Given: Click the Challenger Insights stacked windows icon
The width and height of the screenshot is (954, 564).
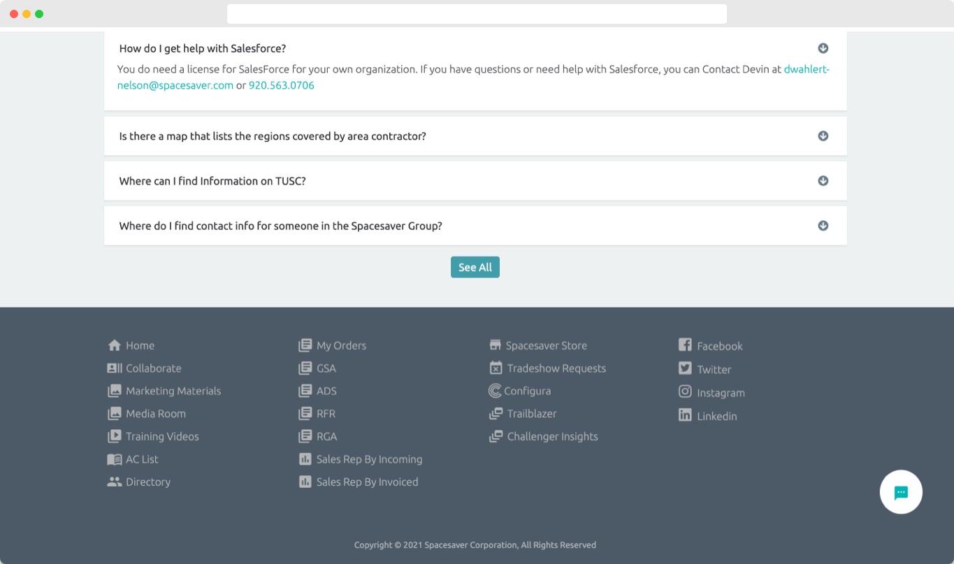Looking at the screenshot, I should click(x=496, y=436).
